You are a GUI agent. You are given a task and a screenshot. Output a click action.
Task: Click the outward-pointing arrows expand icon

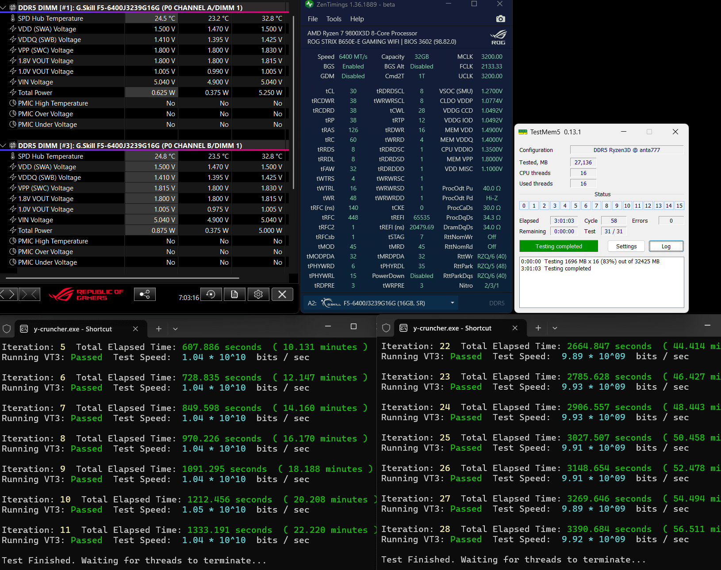point(8,294)
